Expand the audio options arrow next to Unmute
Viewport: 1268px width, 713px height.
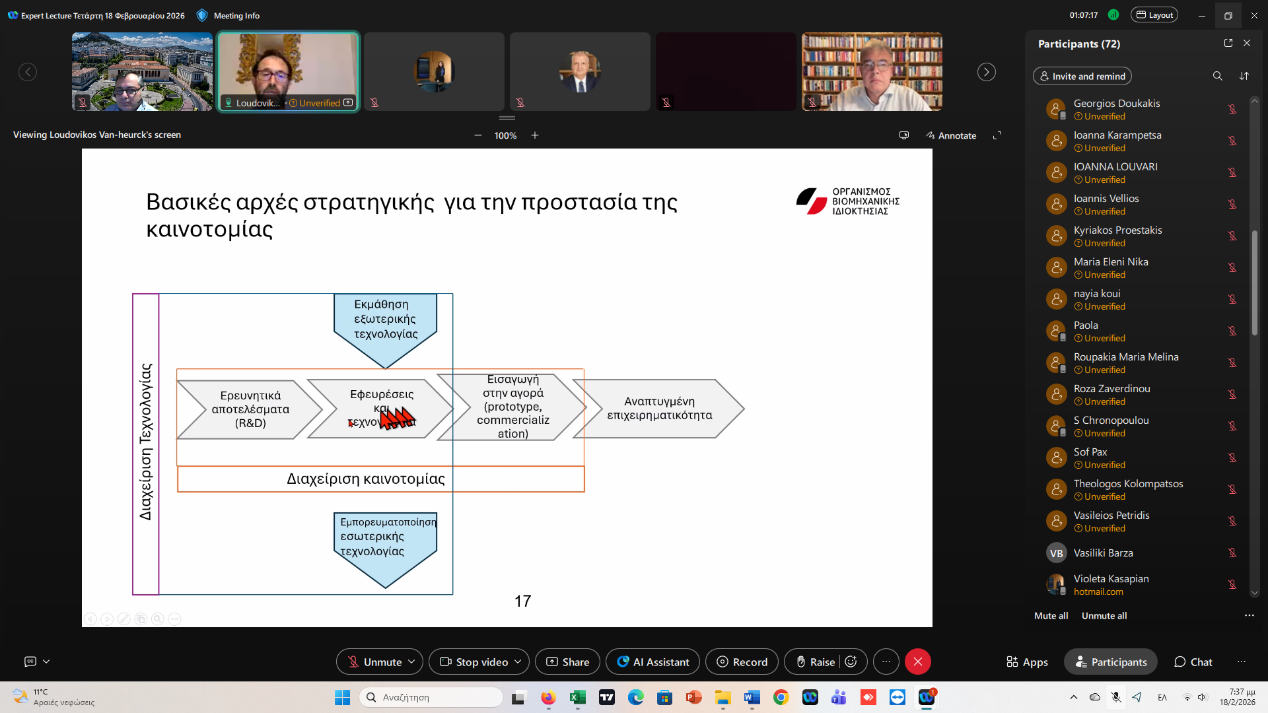click(411, 662)
